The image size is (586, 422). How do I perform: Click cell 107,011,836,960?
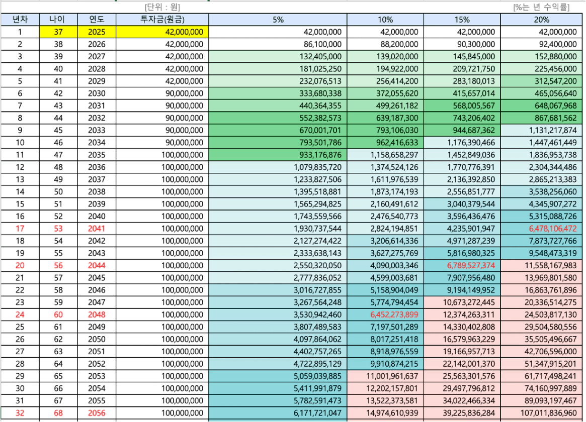pos(541,414)
